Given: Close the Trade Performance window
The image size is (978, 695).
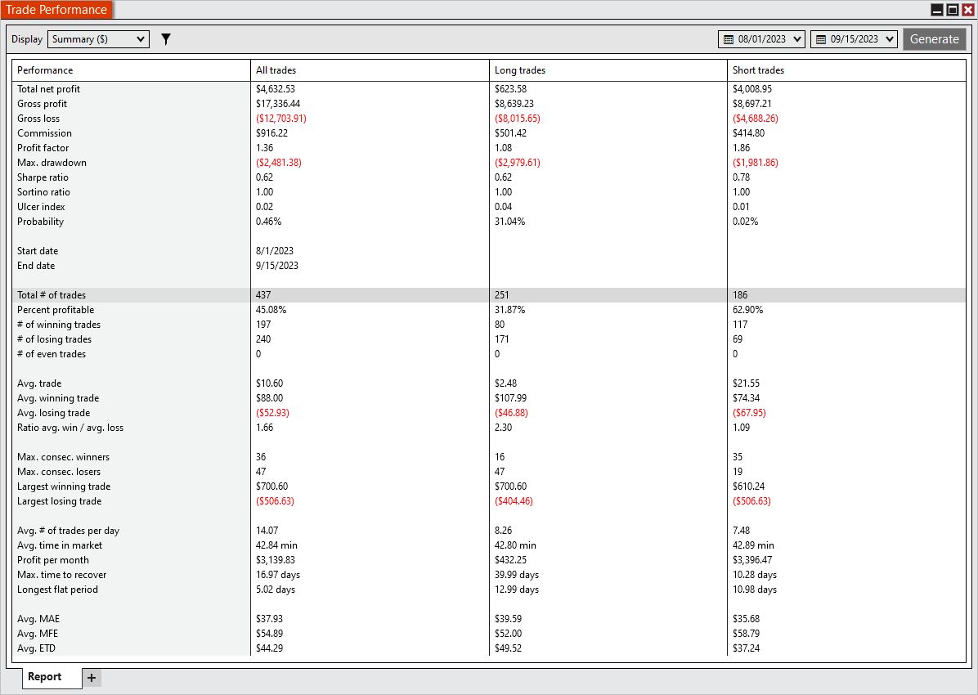Looking at the screenshot, I should [968, 10].
